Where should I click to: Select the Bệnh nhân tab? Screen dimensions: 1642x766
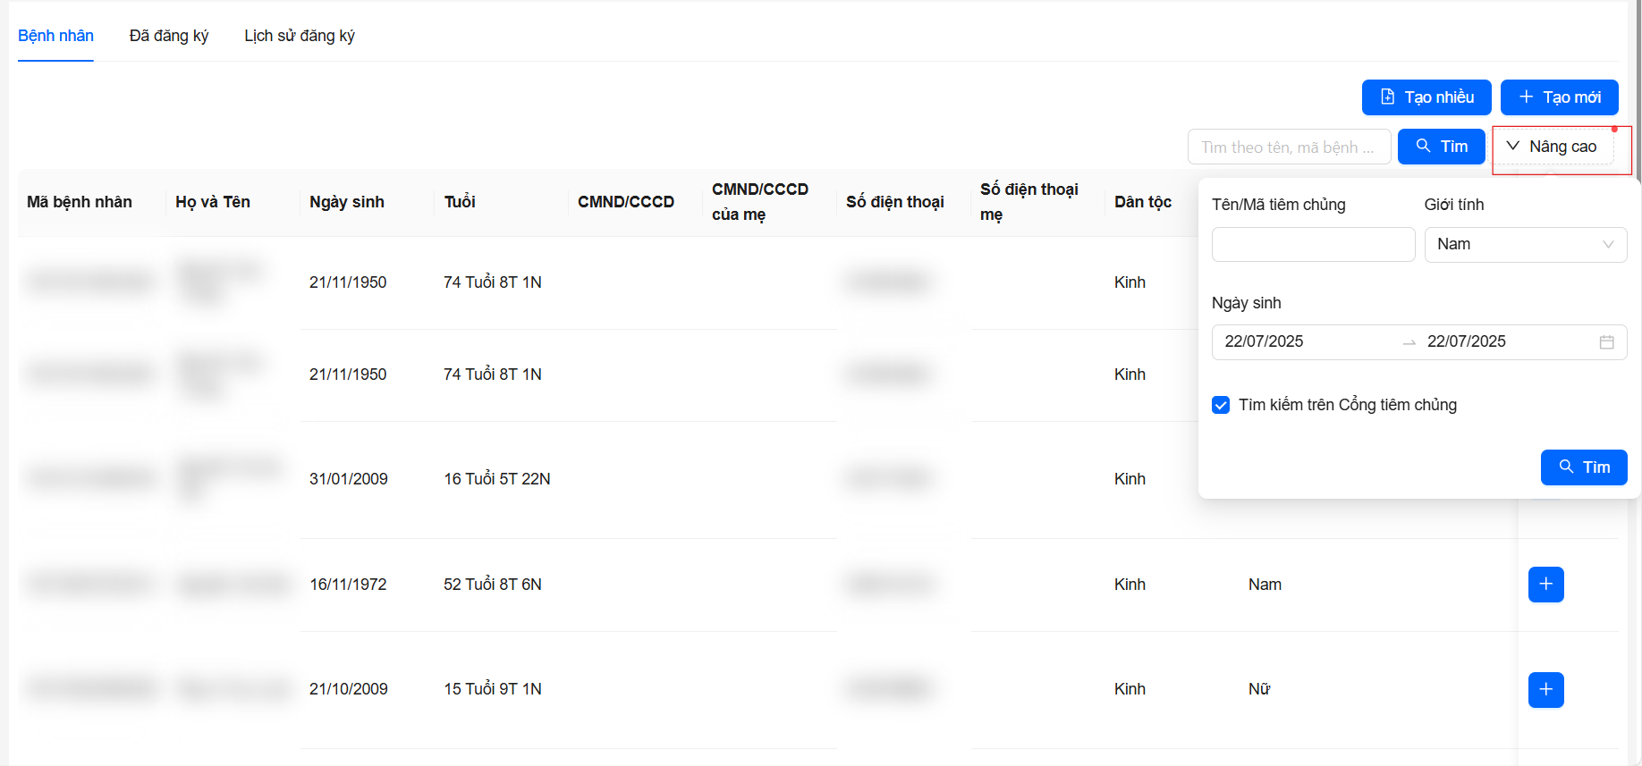click(x=55, y=36)
